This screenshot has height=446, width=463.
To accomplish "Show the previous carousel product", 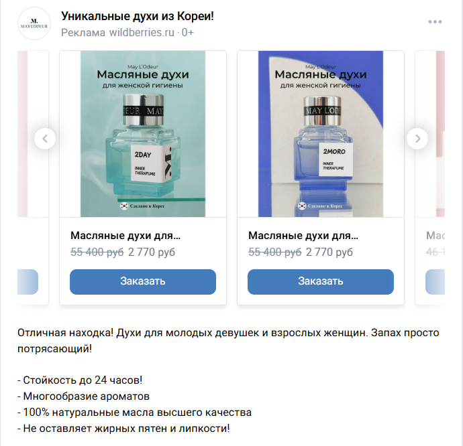I will [x=45, y=139].
